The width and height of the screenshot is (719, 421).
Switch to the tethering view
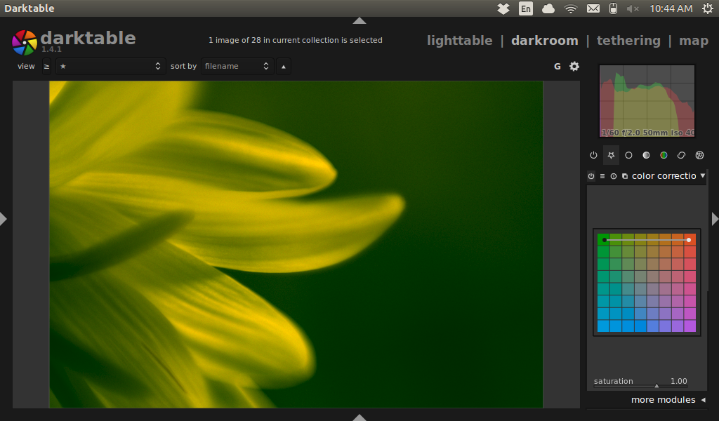pyautogui.click(x=628, y=40)
